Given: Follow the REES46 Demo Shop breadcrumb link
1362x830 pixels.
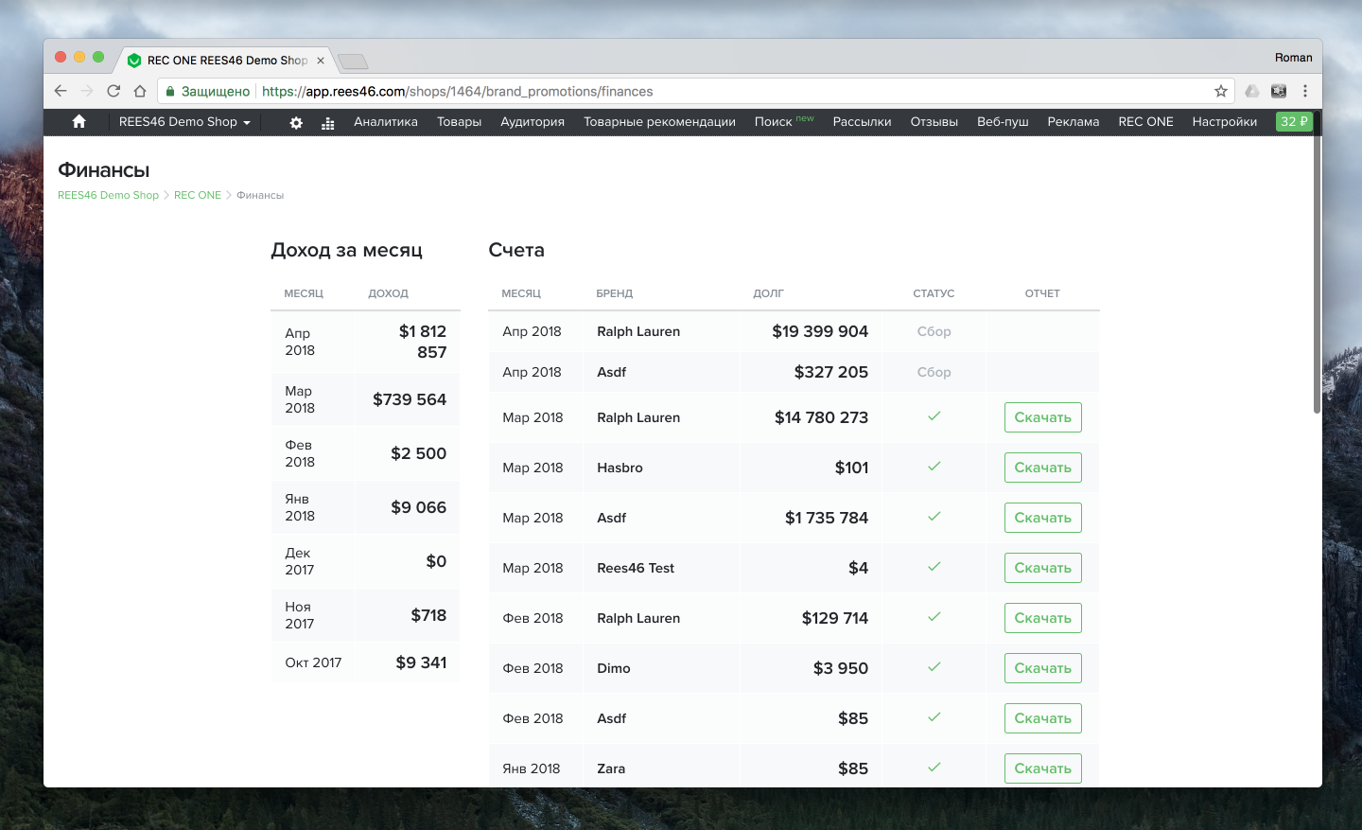Looking at the screenshot, I should tap(108, 195).
